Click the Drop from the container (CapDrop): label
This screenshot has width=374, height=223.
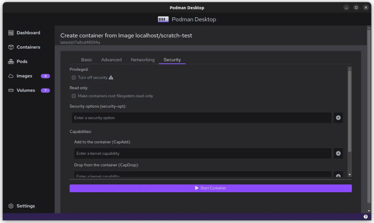click(106, 165)
